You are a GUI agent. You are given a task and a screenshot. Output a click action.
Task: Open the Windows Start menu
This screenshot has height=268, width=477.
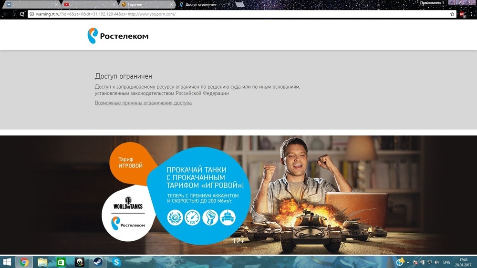point(7,262)
